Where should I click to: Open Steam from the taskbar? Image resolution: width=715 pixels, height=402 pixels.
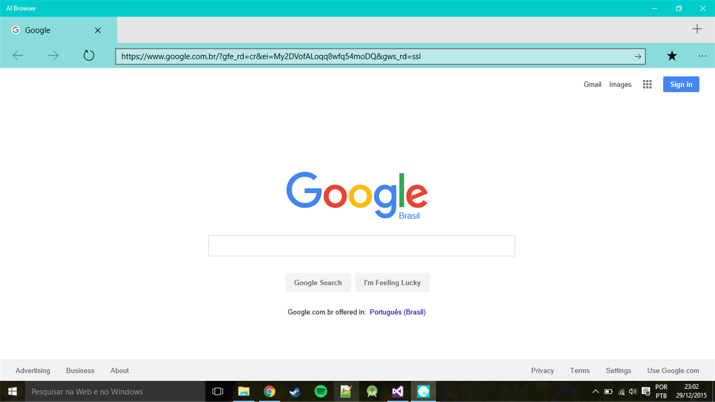[x=295, y=392]
